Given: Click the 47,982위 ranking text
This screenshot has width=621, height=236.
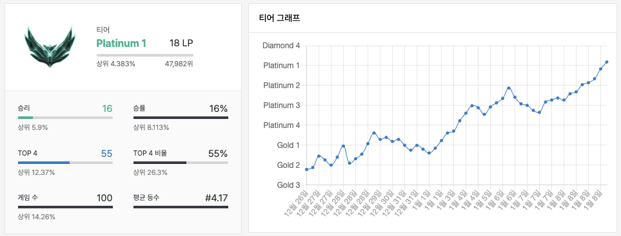Looking at the screenshot, I should coord(179,64).
